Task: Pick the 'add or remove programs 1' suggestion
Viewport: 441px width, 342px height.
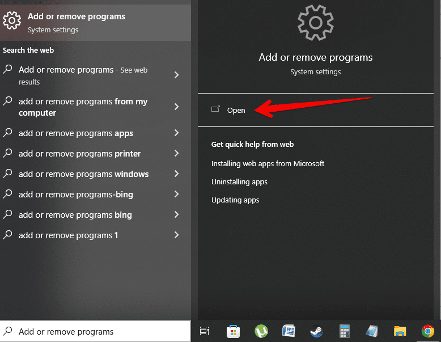Action: click(95, 235)
